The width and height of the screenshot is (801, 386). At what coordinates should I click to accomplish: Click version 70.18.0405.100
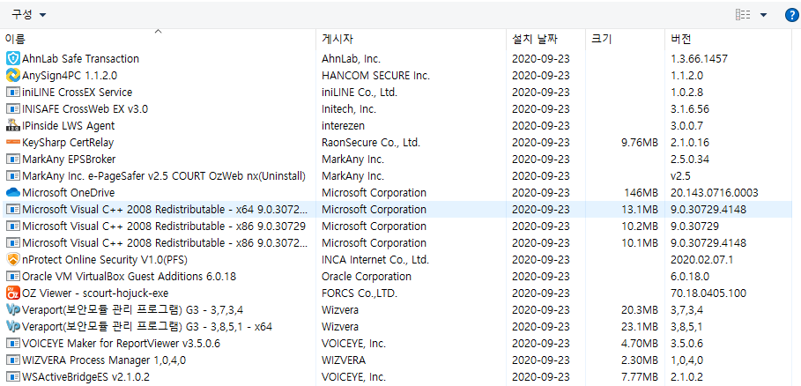708,293
